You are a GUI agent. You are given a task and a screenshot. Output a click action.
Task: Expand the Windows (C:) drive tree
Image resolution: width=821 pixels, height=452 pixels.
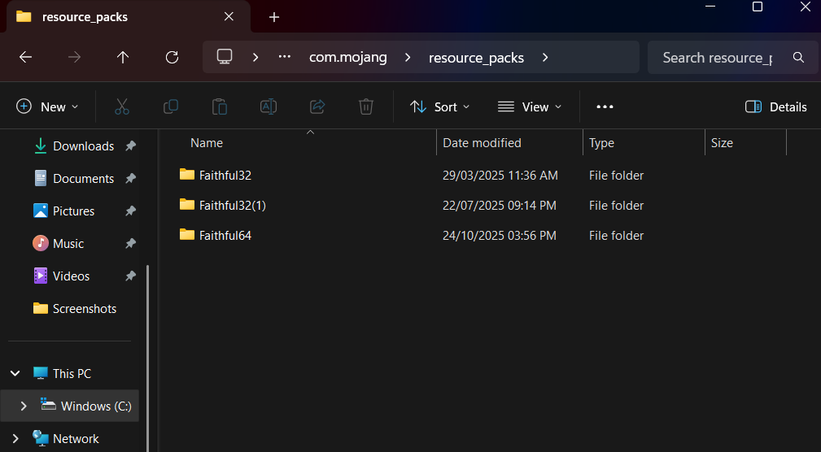(x=24, y=406)
